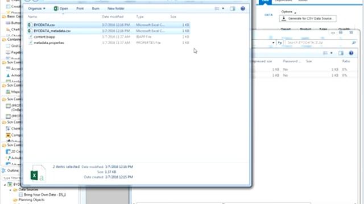Click Container Components palette folder
The height and width of the screenshot is (204, 364).
pos(11,40)
